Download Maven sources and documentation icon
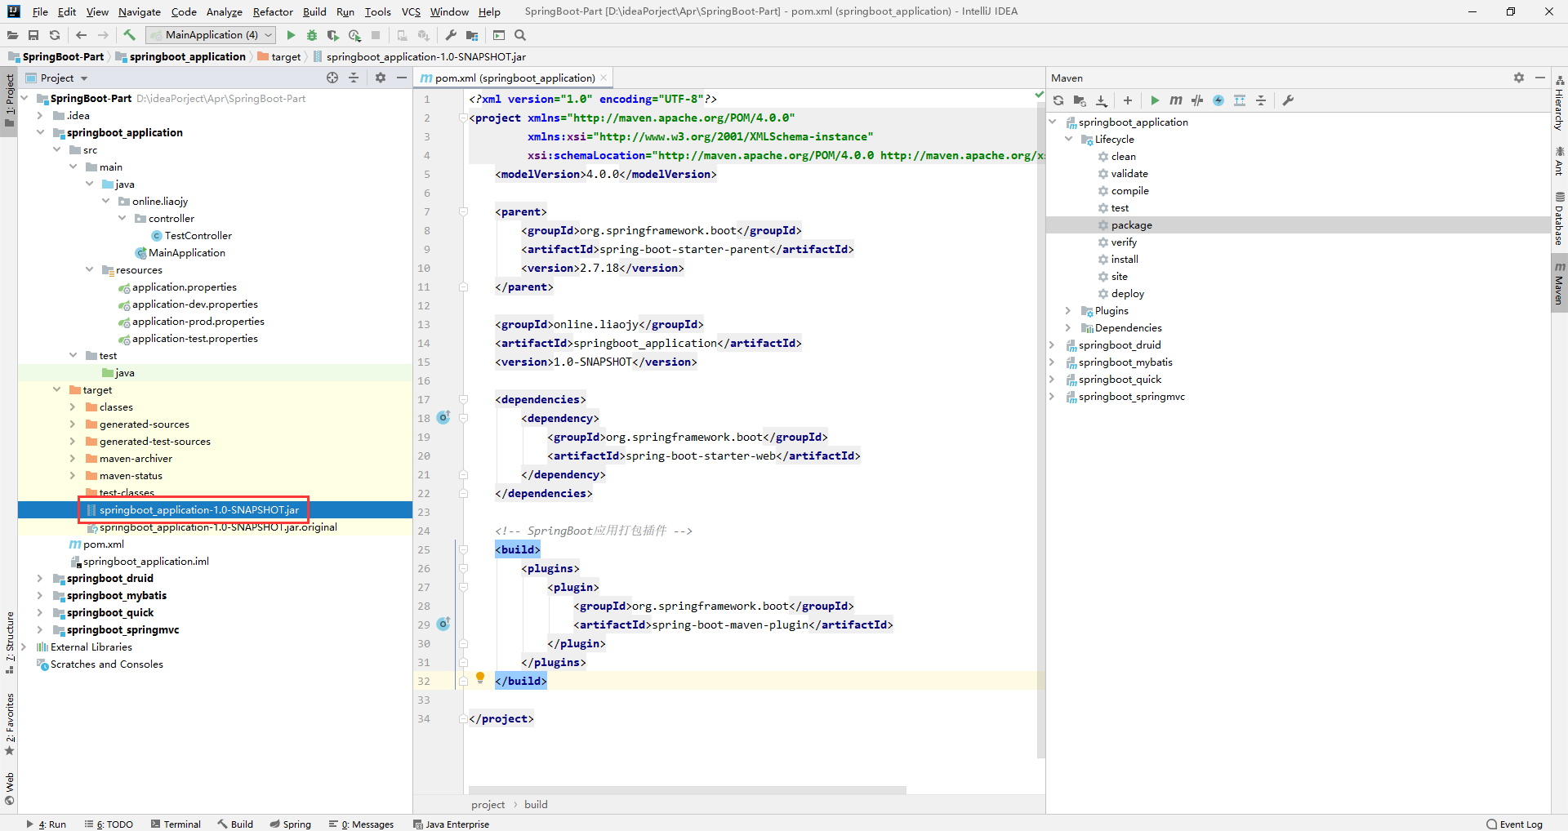Image resolution: width=1568 pixels, height=831 pixels. pyautogui.click(x=1102, y=100)
